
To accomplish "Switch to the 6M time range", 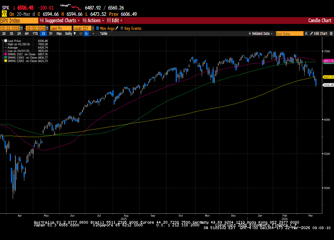I will (27, 34).
